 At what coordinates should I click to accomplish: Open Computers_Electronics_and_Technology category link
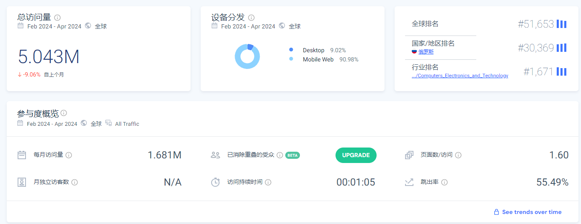460,76
